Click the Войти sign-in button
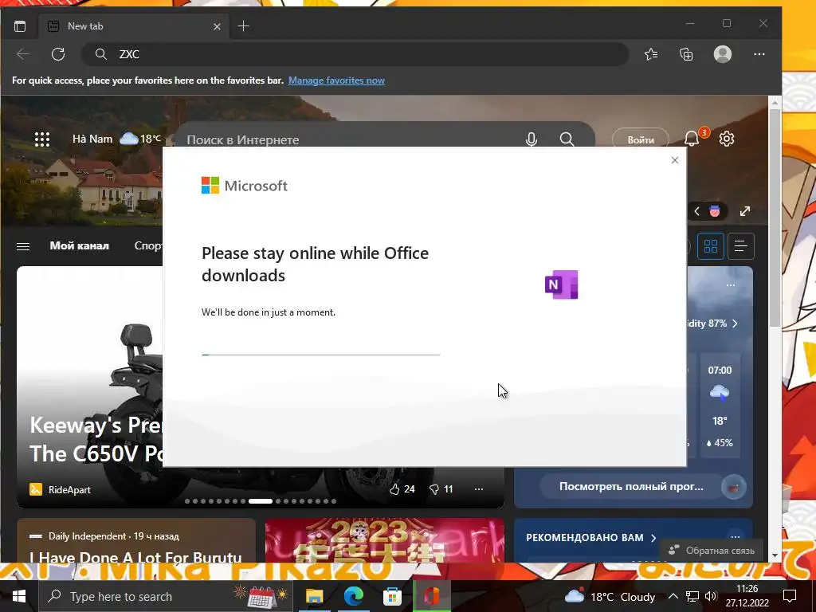Screen dimensions: 816x612 click(x=640, y=139)
